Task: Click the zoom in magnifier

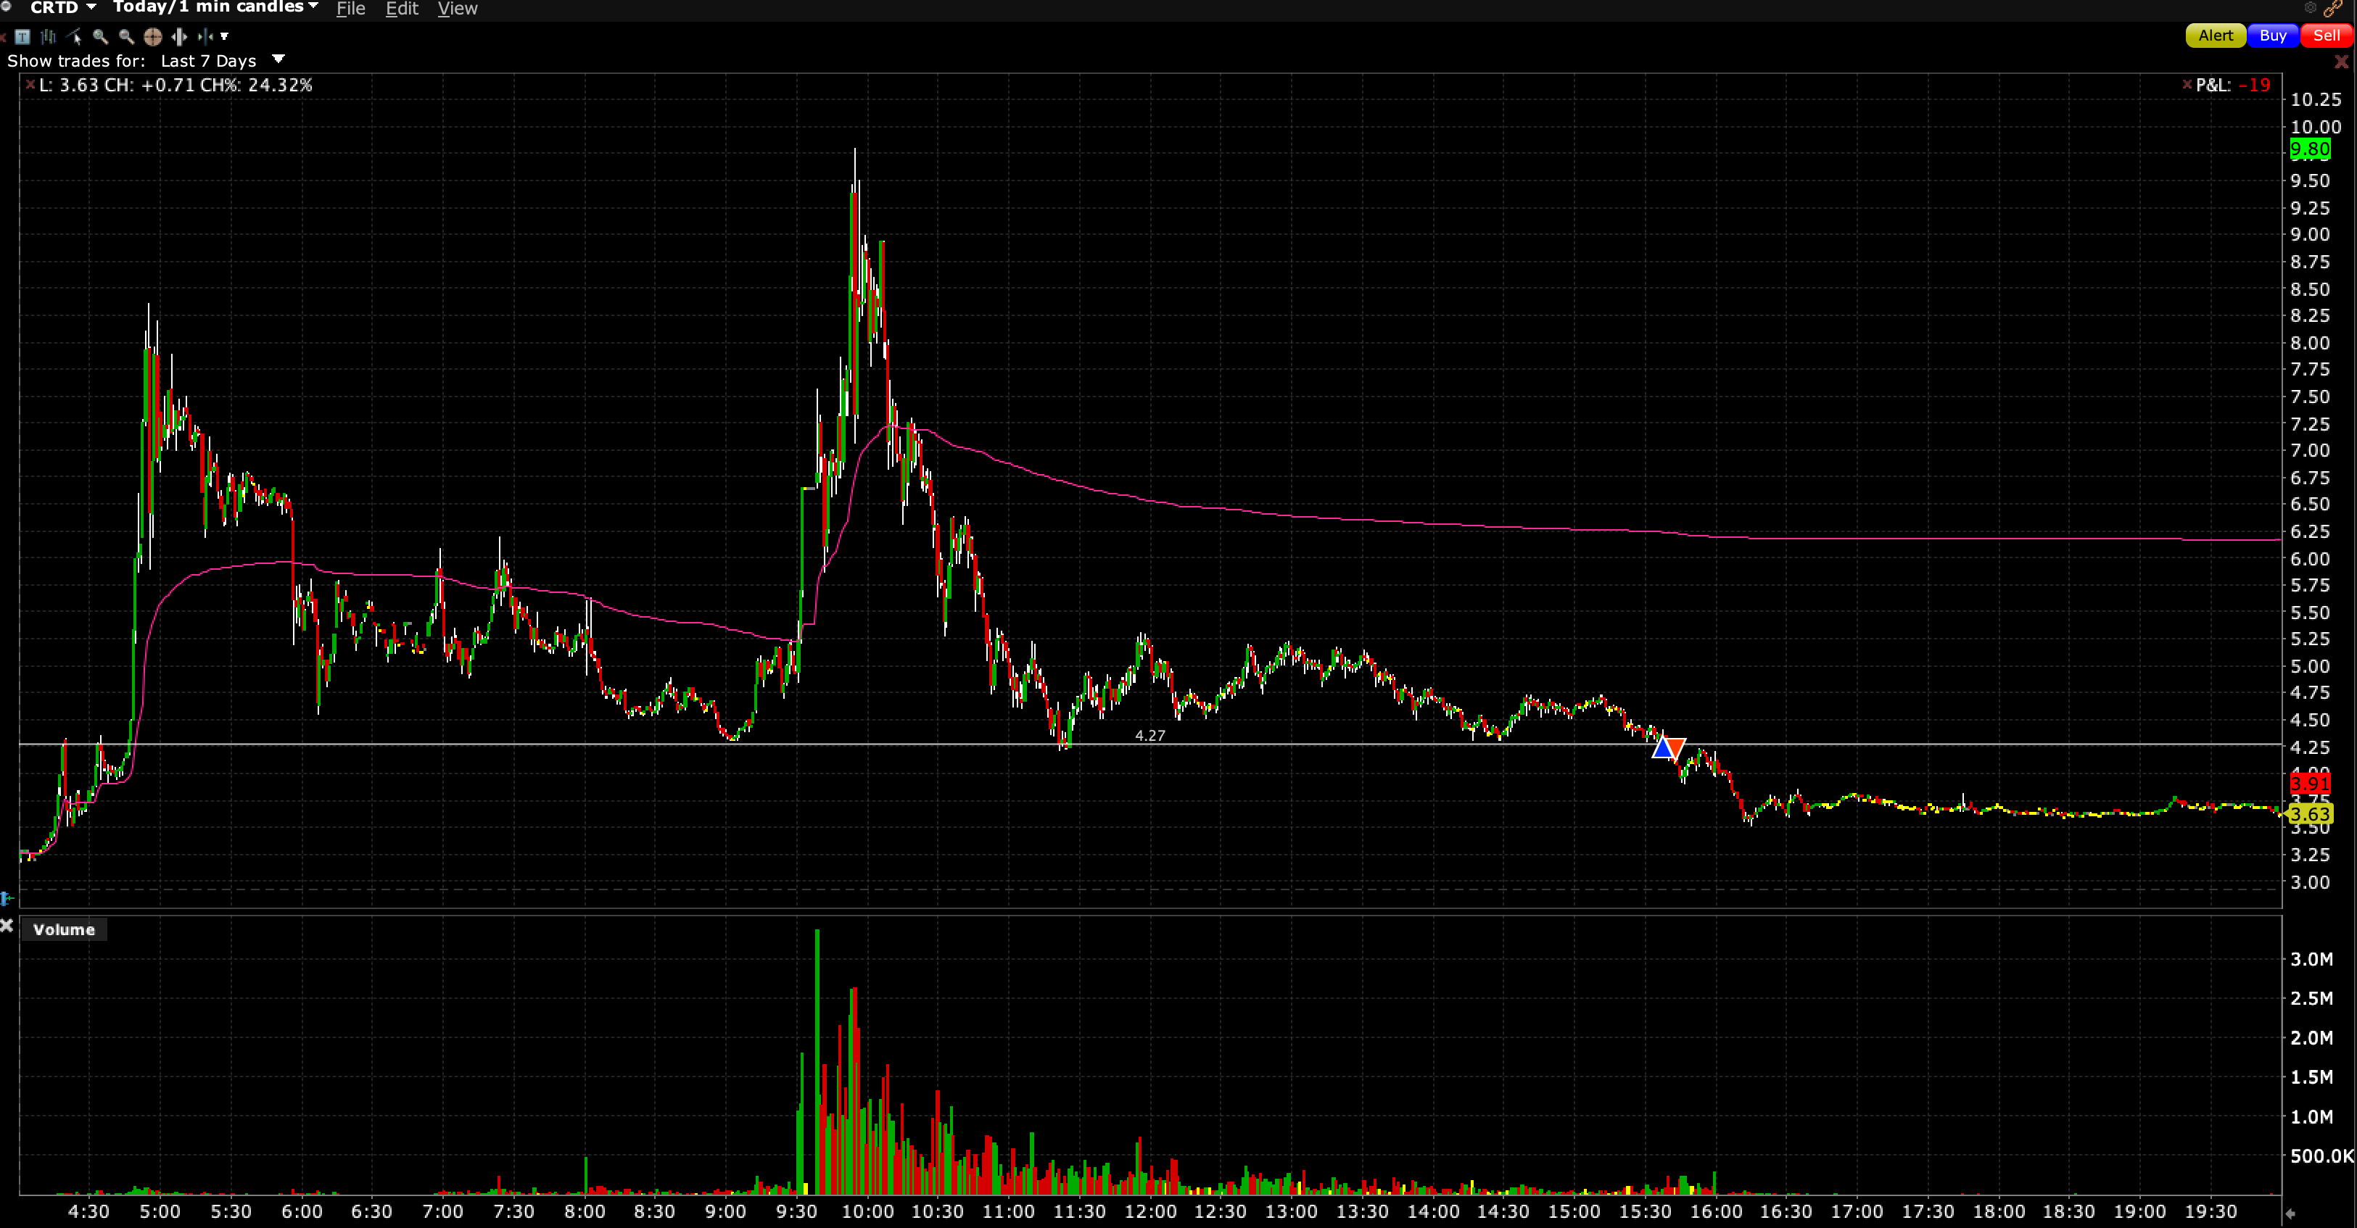Action: (101, 36)
